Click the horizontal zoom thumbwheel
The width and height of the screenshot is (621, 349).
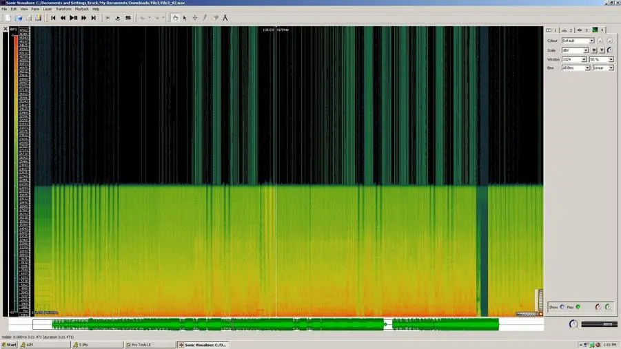click(527, 314)
